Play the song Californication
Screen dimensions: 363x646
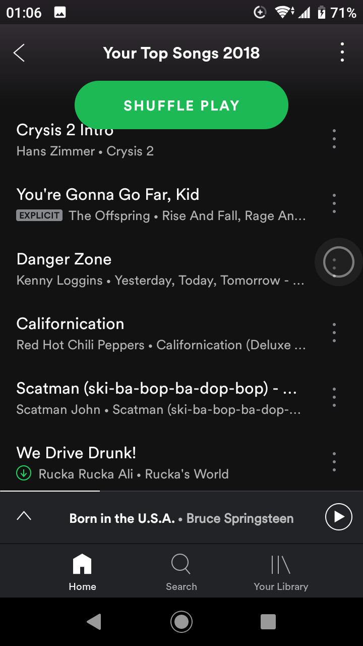(x=161, y=333)
